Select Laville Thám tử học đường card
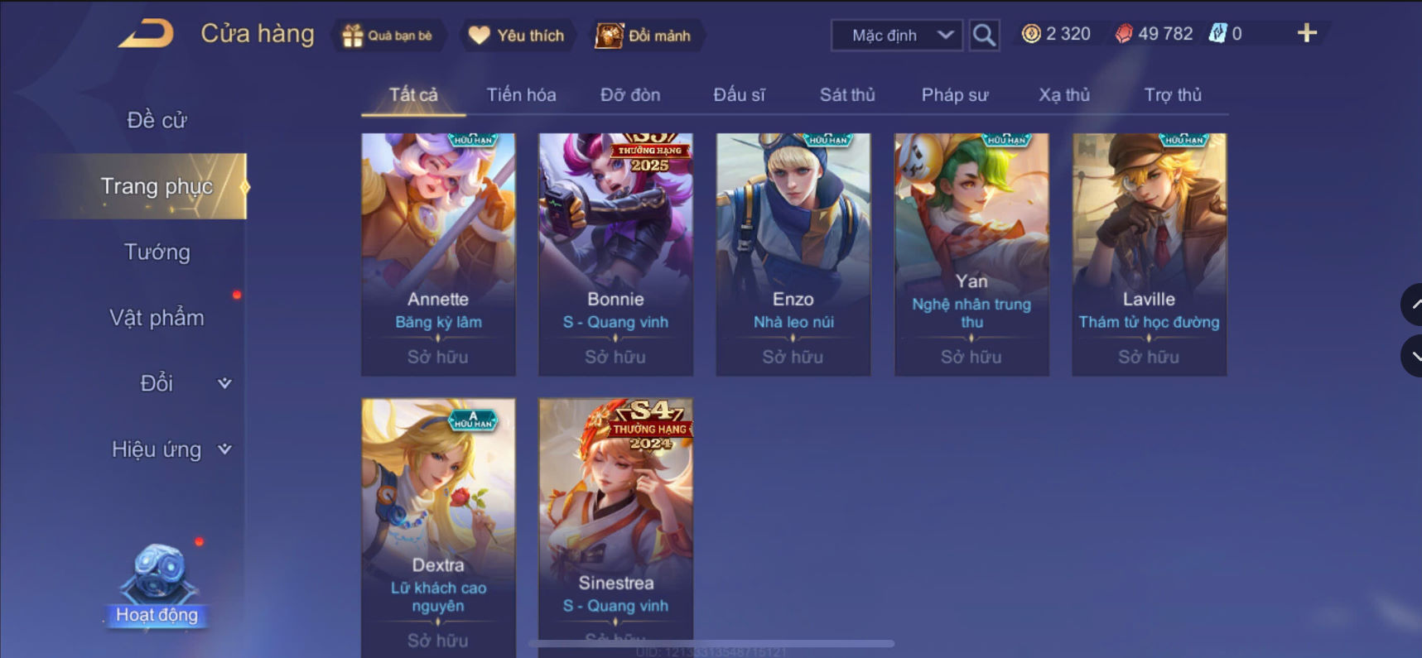Viewport: 1422px width, 658px height. tap(1149, 254)
